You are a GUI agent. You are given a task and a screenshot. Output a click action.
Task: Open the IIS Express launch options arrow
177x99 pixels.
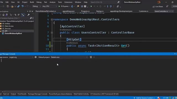coord(70,6)
